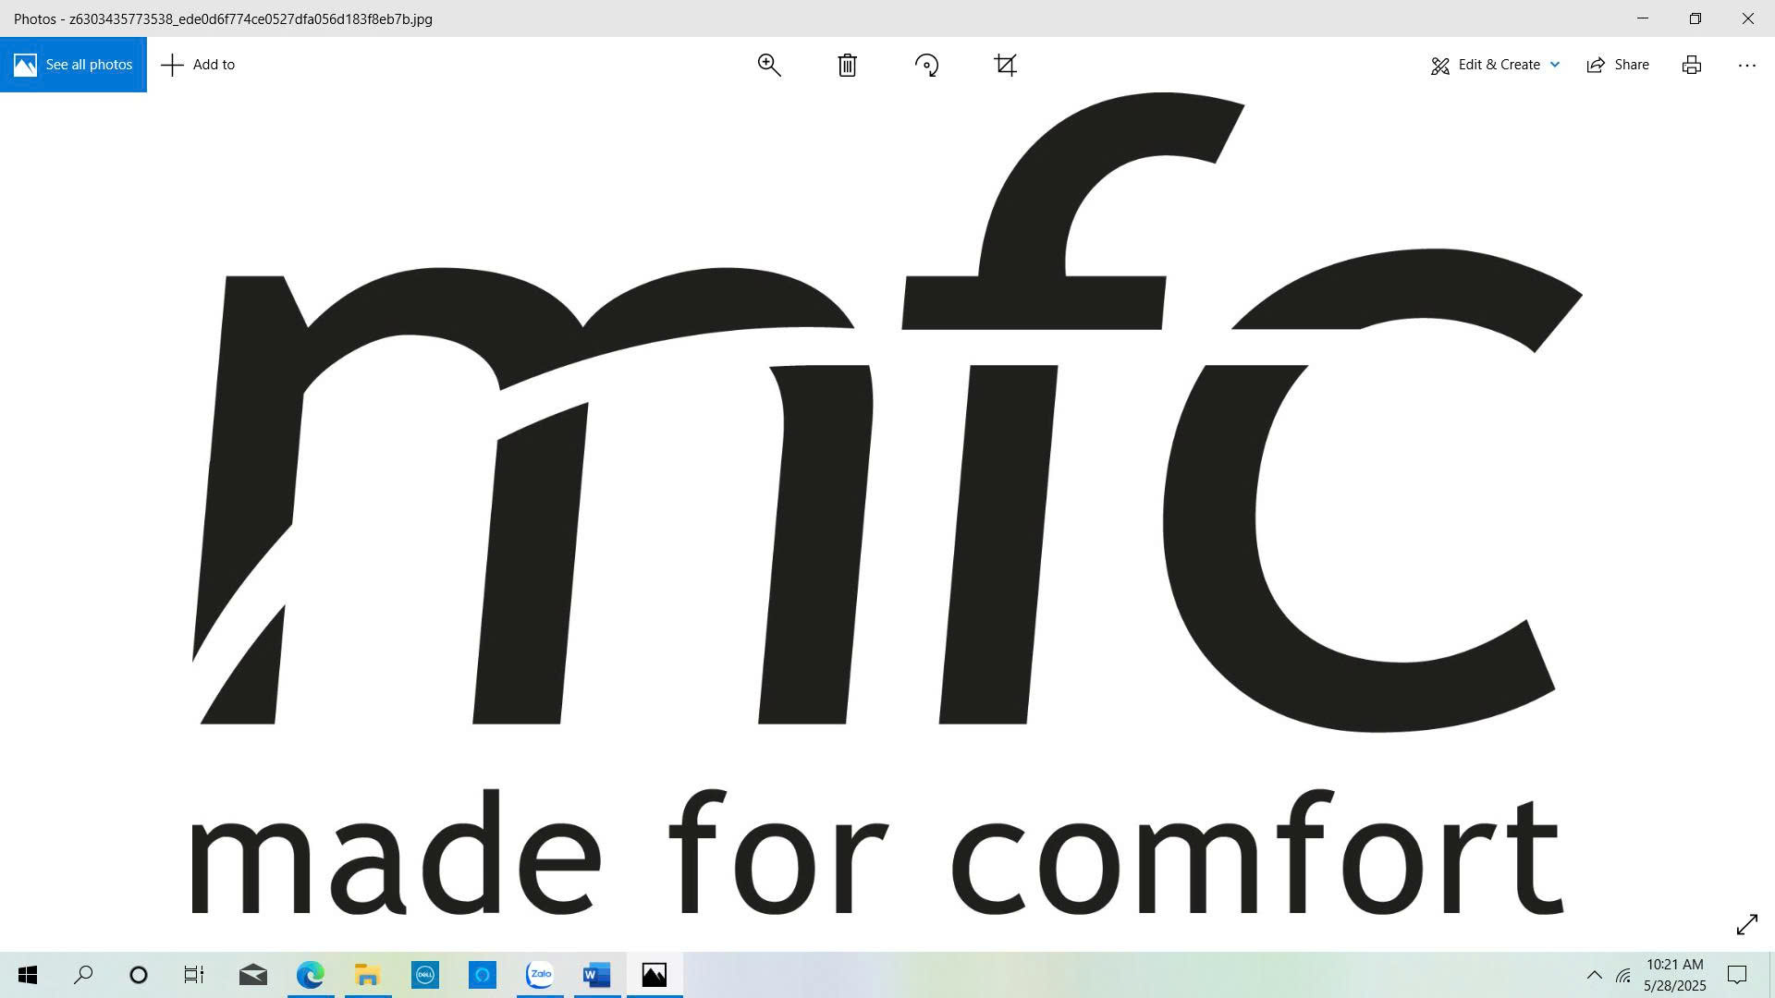Enter full screen with diagonal arrows icon

point(1746,924)
